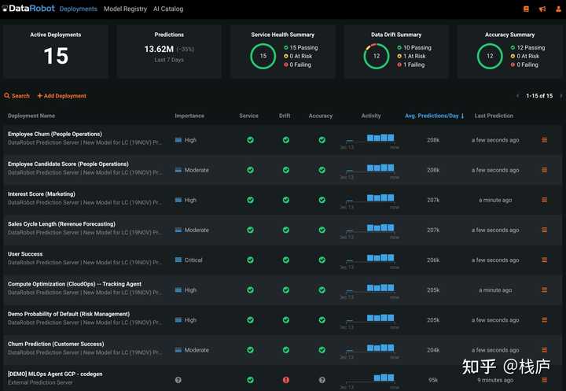The height and width of the screenshot is (391, 566).
Task: Click Interest Score accuracy check icon
Action: tap(322, 200)
